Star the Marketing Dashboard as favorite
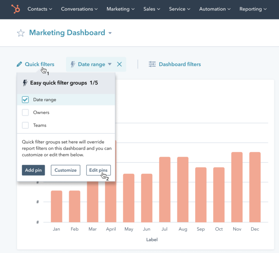Viewport: 279px width, 253px height. (21, 33)
